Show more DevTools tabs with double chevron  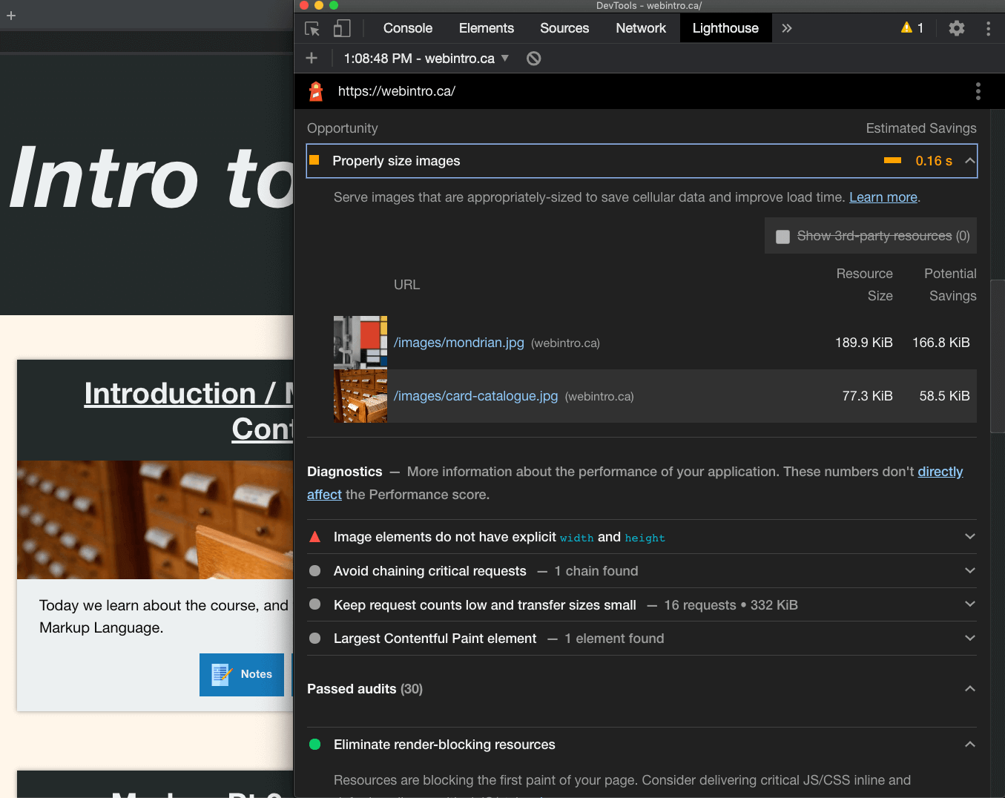coord(787,28)
